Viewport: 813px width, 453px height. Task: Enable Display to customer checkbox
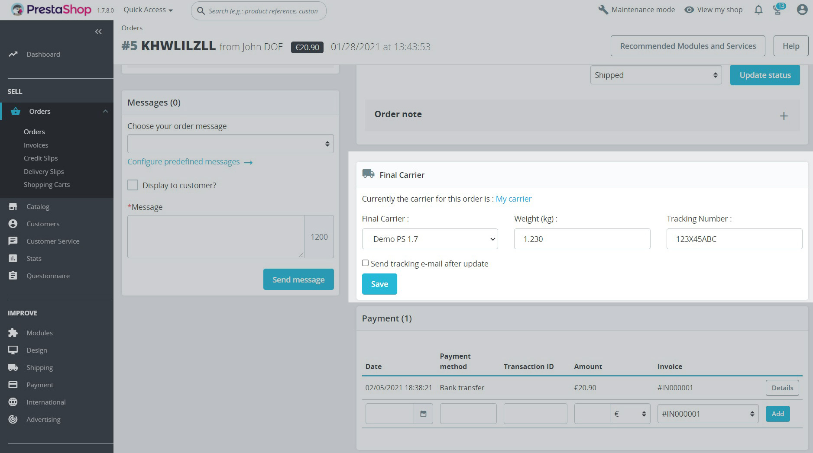click(133, 185)
